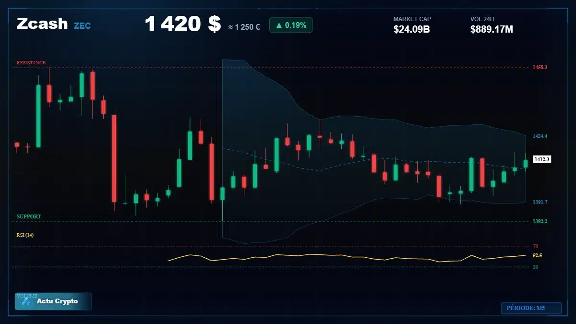Click the ≈ 1 250 € euro price

244,27
